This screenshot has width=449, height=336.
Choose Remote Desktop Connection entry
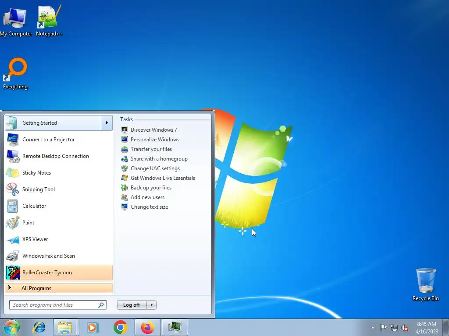tap(59, 156)
